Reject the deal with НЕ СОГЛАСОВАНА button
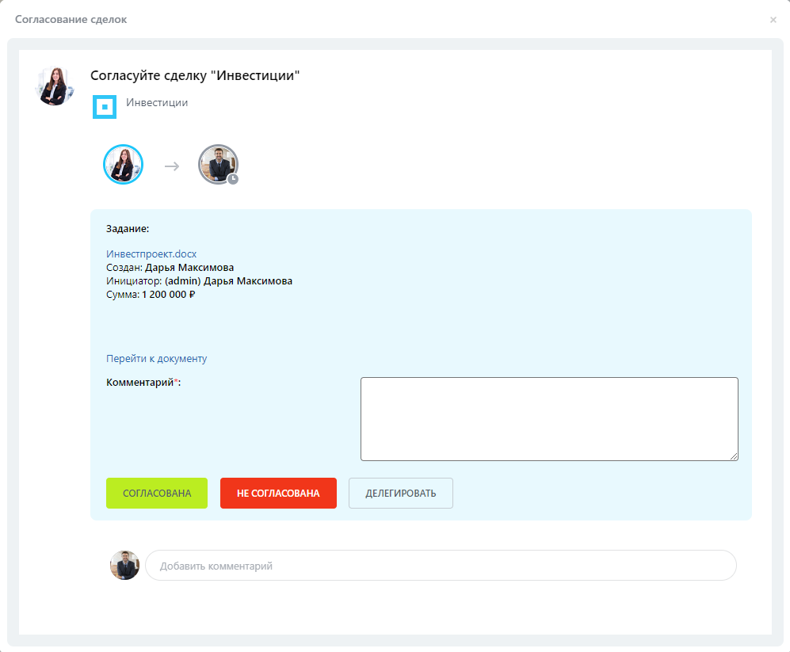 tap(278, 493)
